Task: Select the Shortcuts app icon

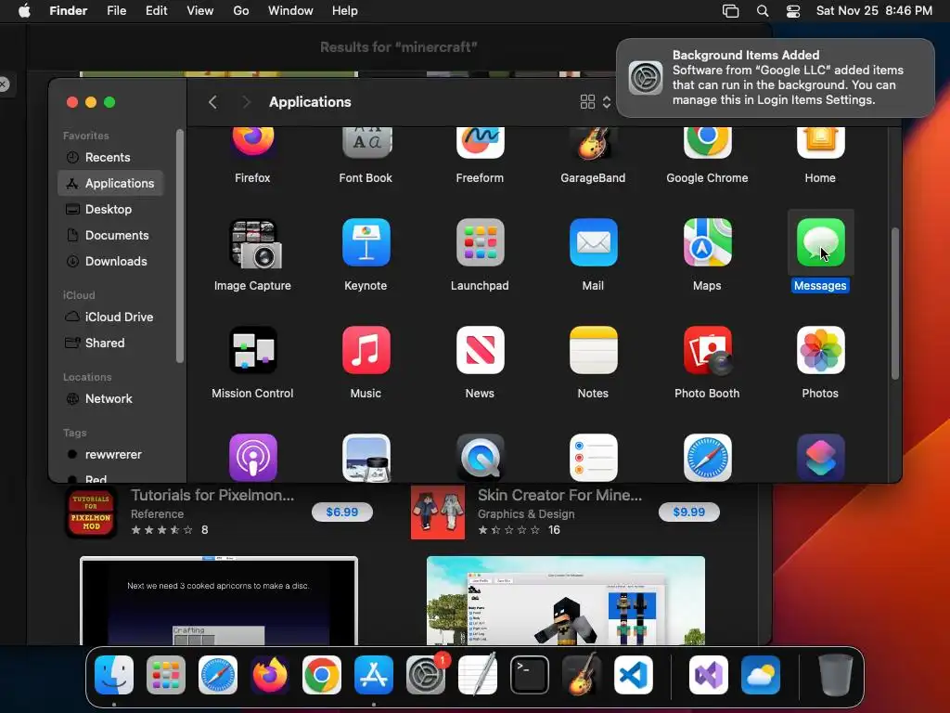Action: click(x=820, y=457)
